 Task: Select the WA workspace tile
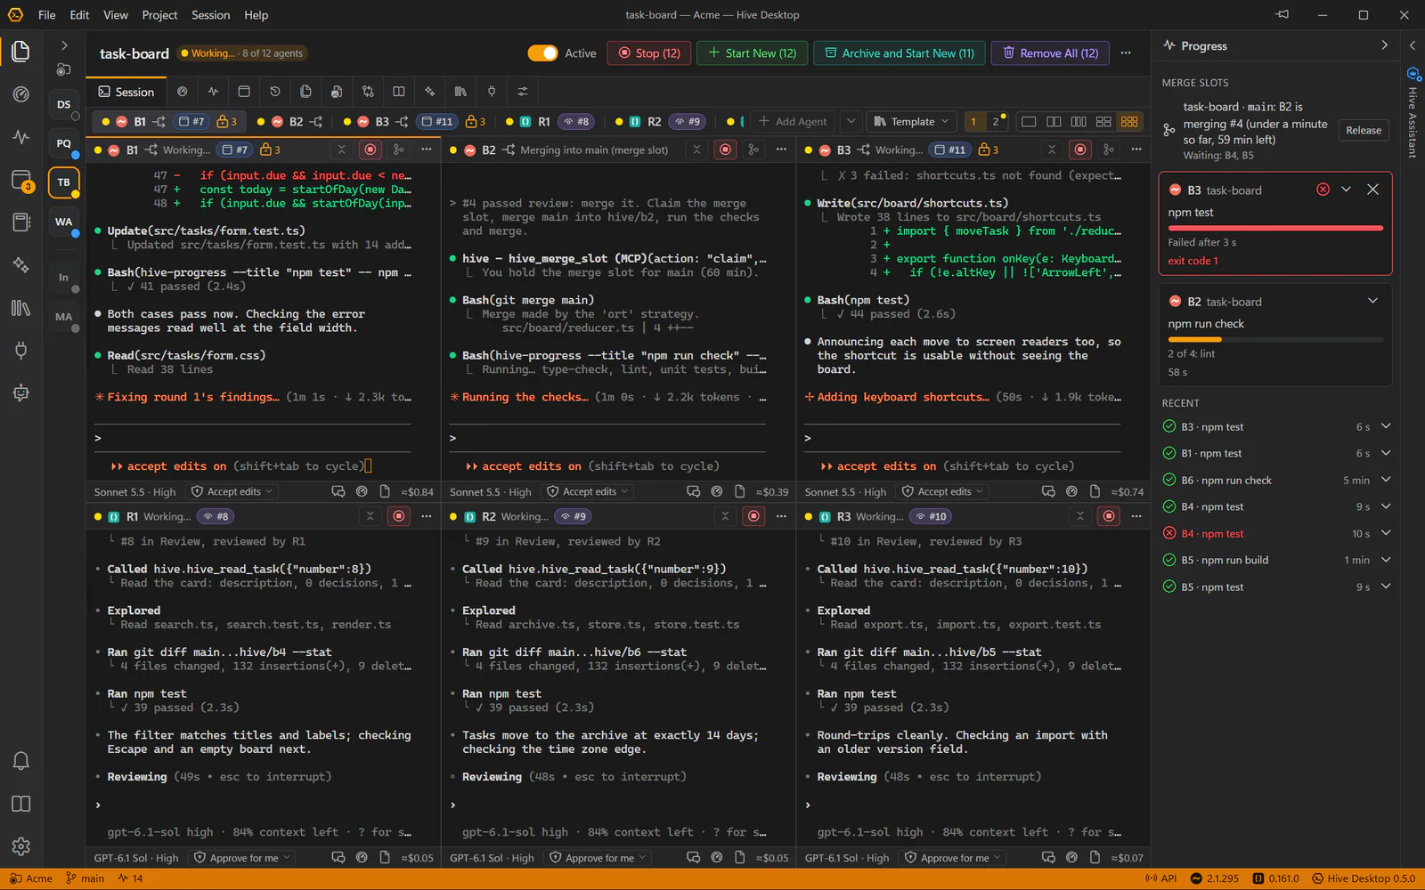pyautogui.click(x=64, y=222)
